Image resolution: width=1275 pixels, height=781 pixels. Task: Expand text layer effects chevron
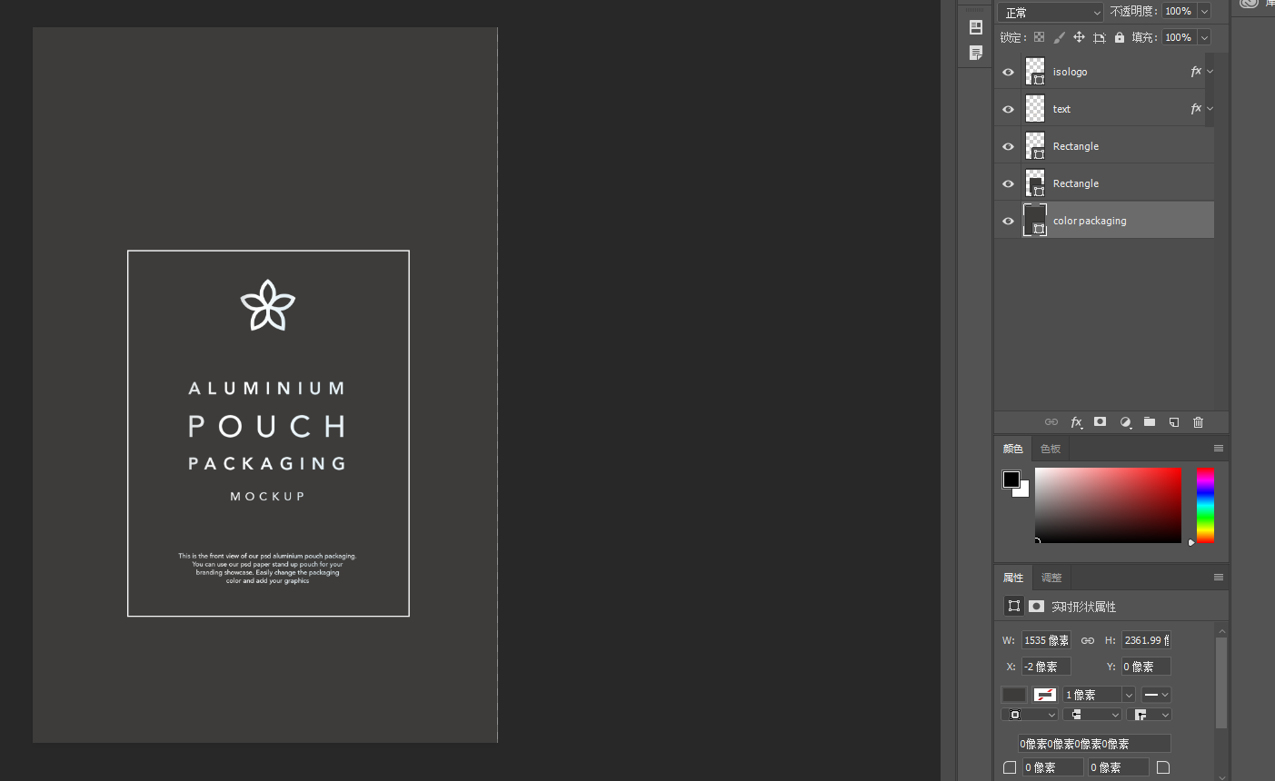tap(1210, 108)
